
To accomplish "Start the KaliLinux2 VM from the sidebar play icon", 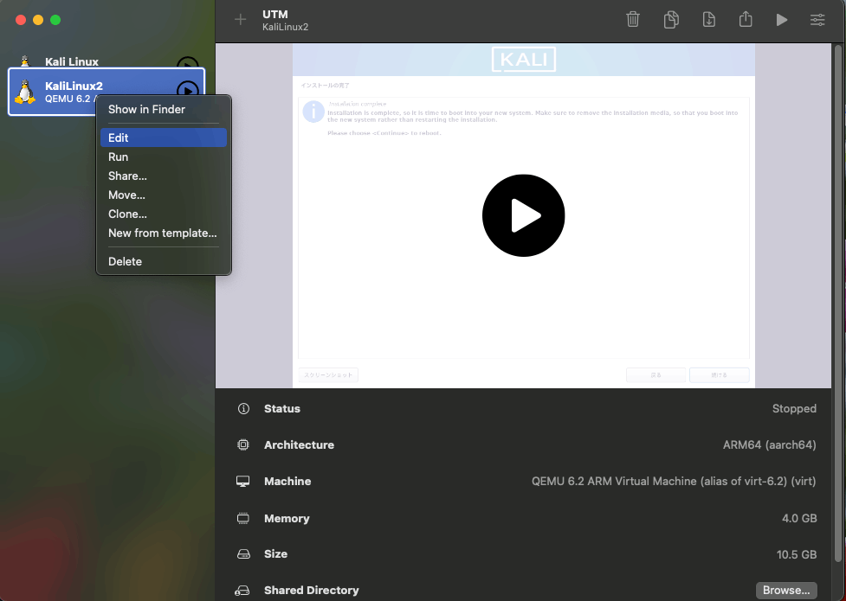I will pyautogui.click(x=188, y=91).
